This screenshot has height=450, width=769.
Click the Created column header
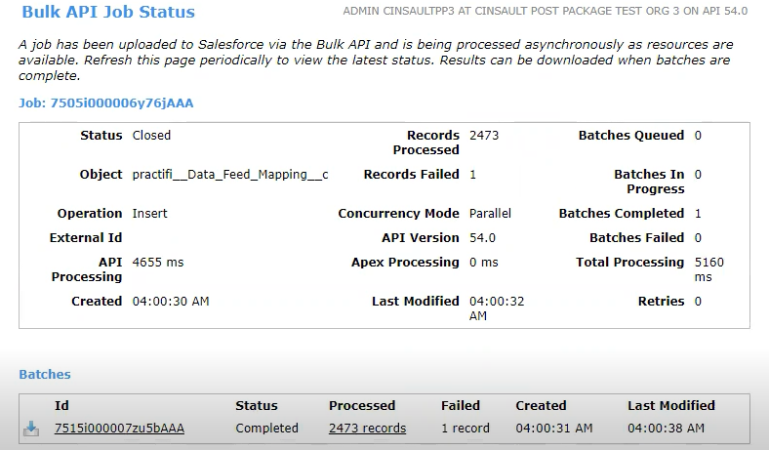point(541,405)
